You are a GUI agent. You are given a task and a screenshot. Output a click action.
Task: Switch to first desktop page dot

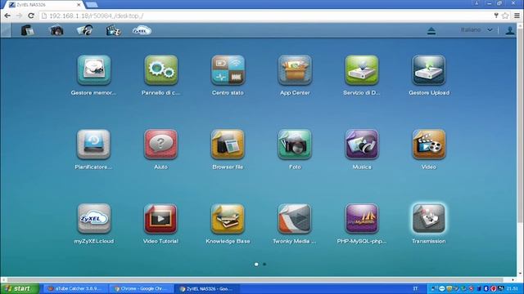pos(256,264)
